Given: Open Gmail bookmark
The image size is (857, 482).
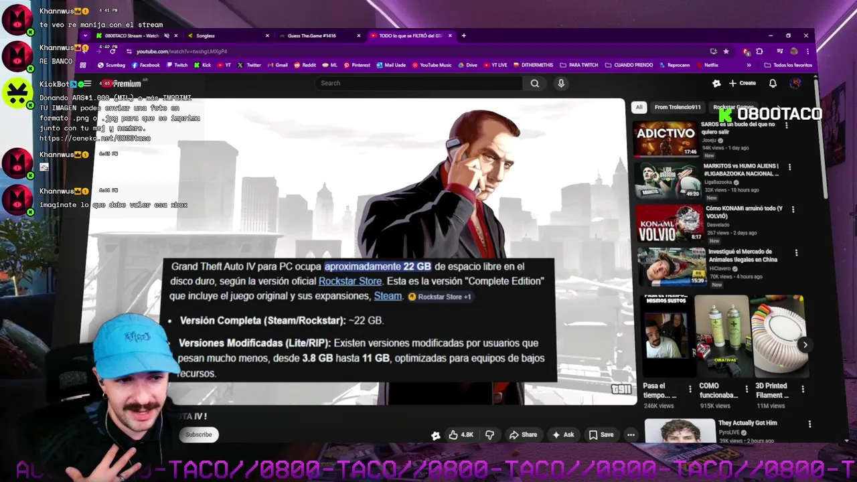Looking at the screenshot, I should pos(278,65).
